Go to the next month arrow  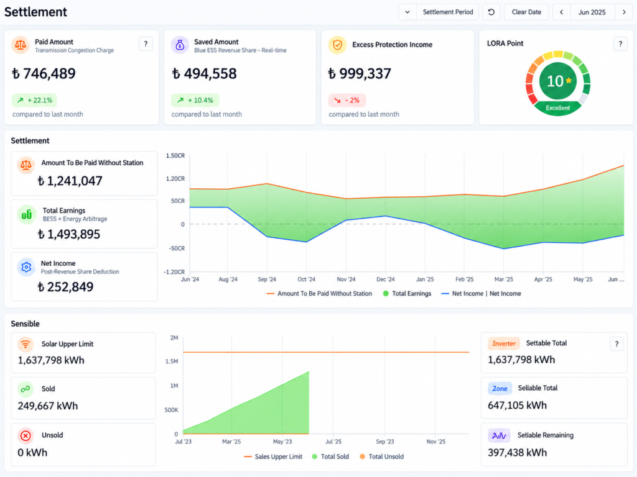[624, 12]
